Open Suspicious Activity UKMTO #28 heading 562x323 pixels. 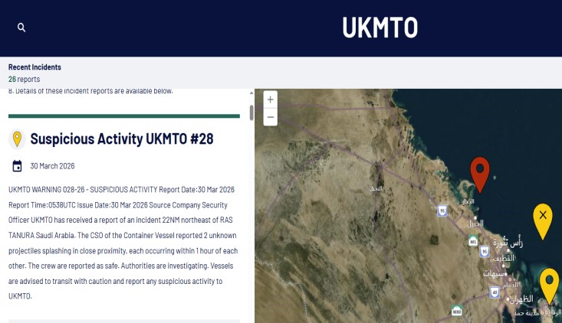click(121, 139)
